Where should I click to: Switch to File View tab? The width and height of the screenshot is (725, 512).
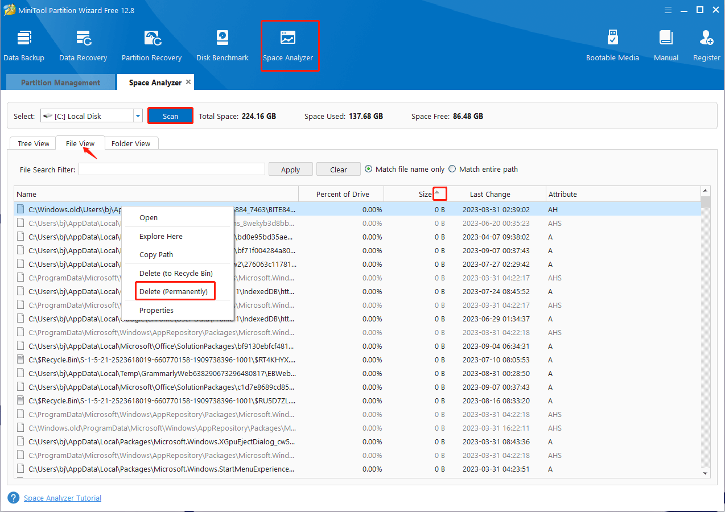click(x=80, y=143)
